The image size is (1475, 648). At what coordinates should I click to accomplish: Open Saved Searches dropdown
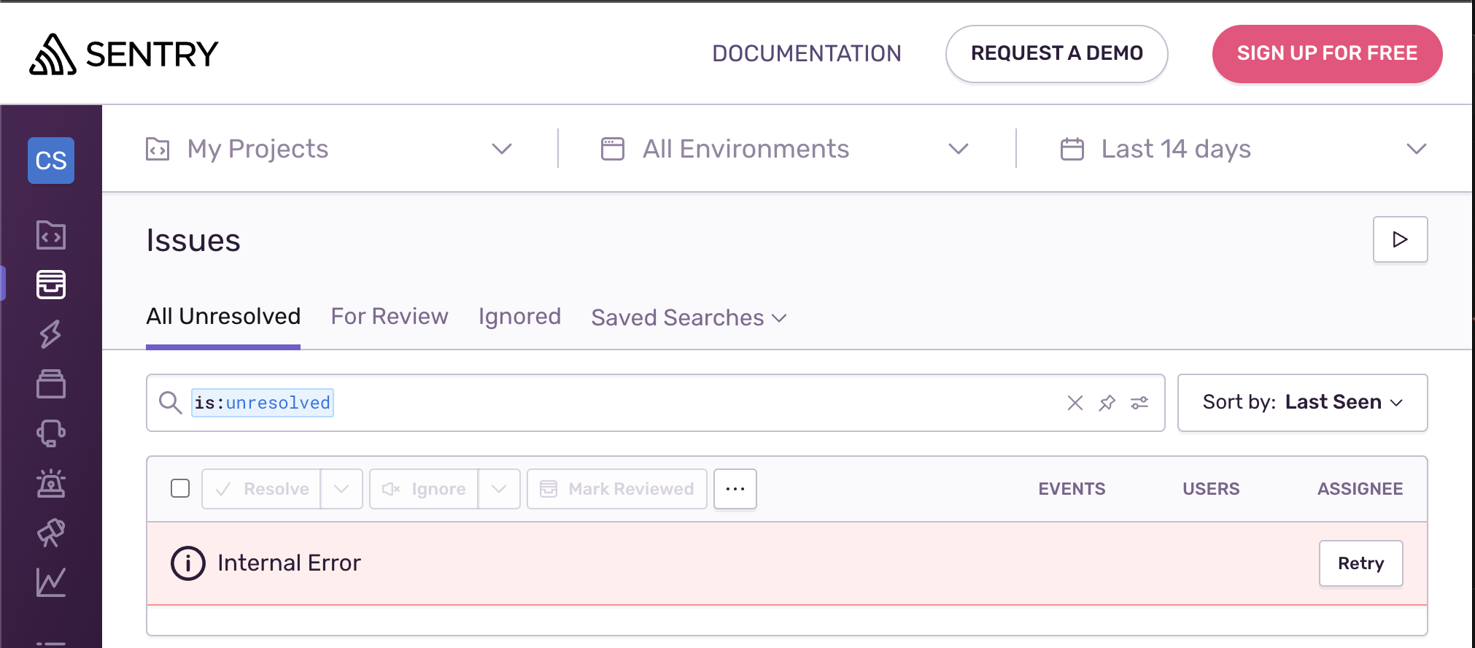pos(689,317)
